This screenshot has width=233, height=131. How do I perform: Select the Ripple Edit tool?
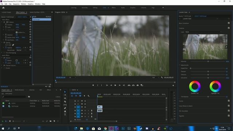pyautogui.click(x=65, y=98)
